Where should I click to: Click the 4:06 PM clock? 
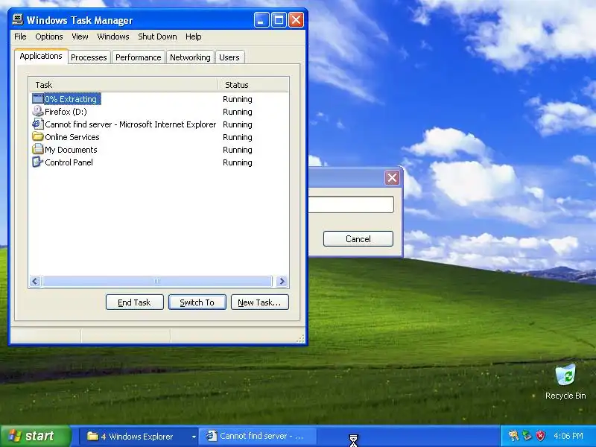(568, 436)
